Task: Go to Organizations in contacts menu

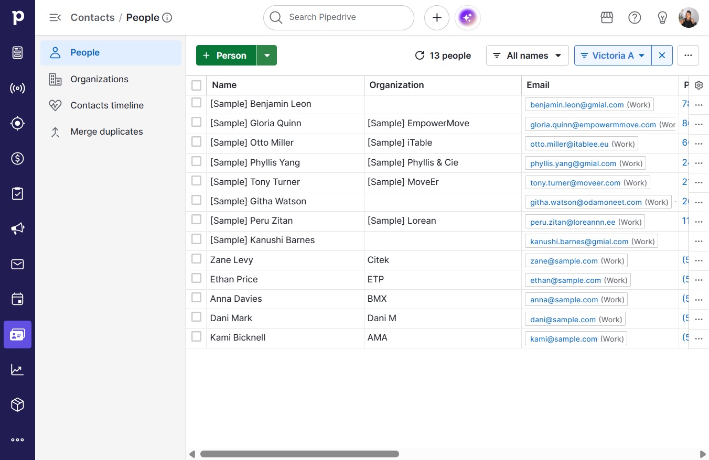Action: pyautogui.click(x=111, y=79)
